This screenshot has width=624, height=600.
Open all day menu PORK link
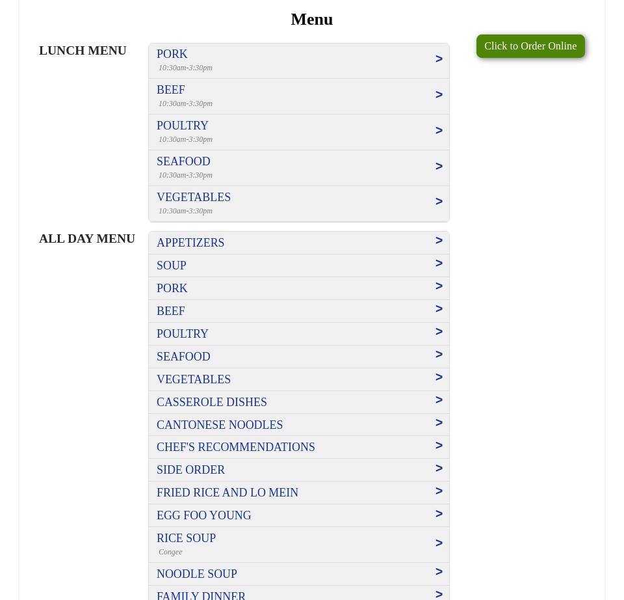tap(172, 288)
